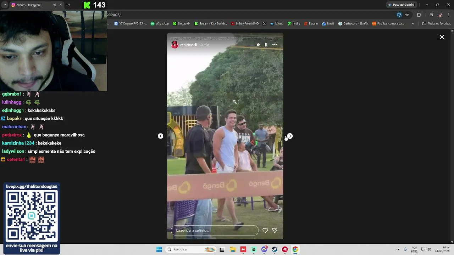The width and height of the screenshot is (454, 255).
Task: Open the DogaoXP Kick bookmark
Action: point(181,24)
